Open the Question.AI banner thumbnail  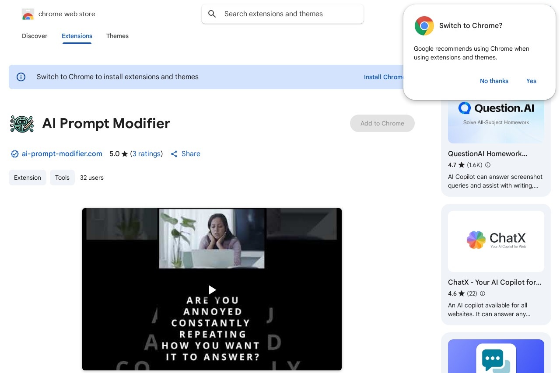click(496, 122)
